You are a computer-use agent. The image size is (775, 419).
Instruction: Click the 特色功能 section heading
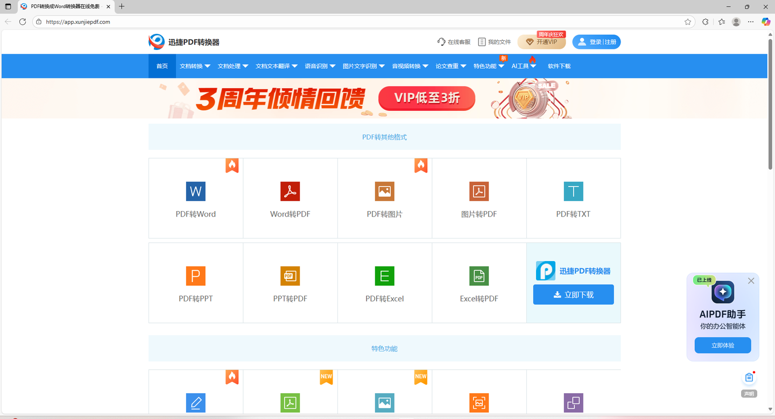(x=384, y=349)
